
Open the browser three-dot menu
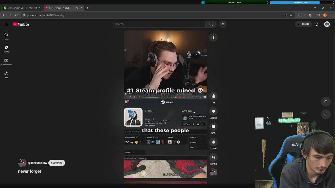(331, 15)
